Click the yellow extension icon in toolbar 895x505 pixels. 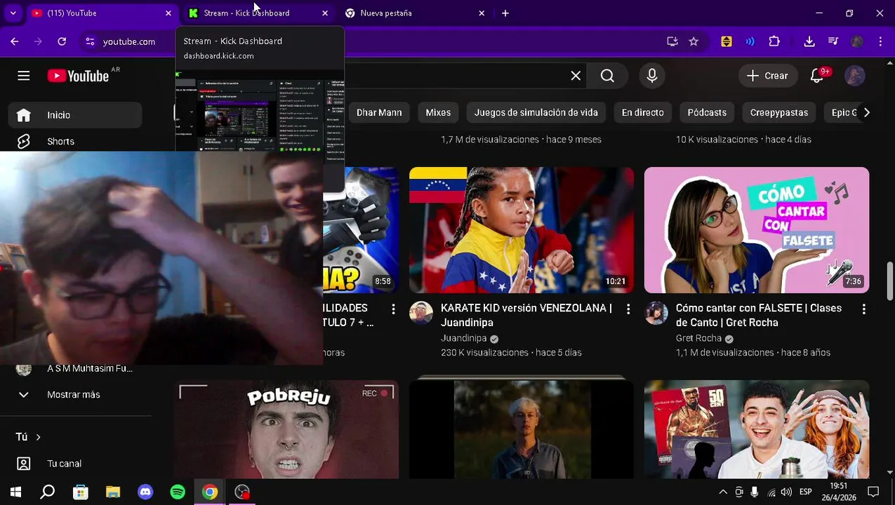pos(727,41)
